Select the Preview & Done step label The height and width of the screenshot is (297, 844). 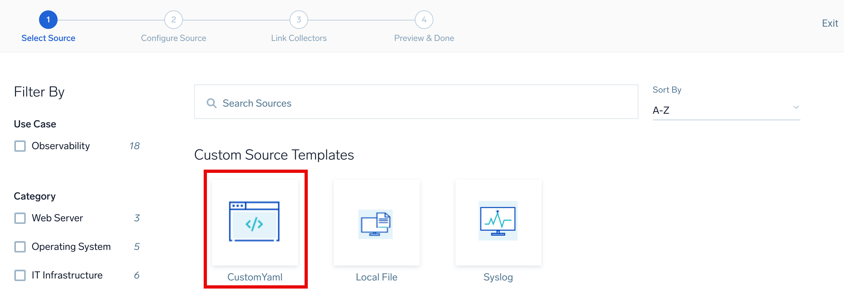424,38
